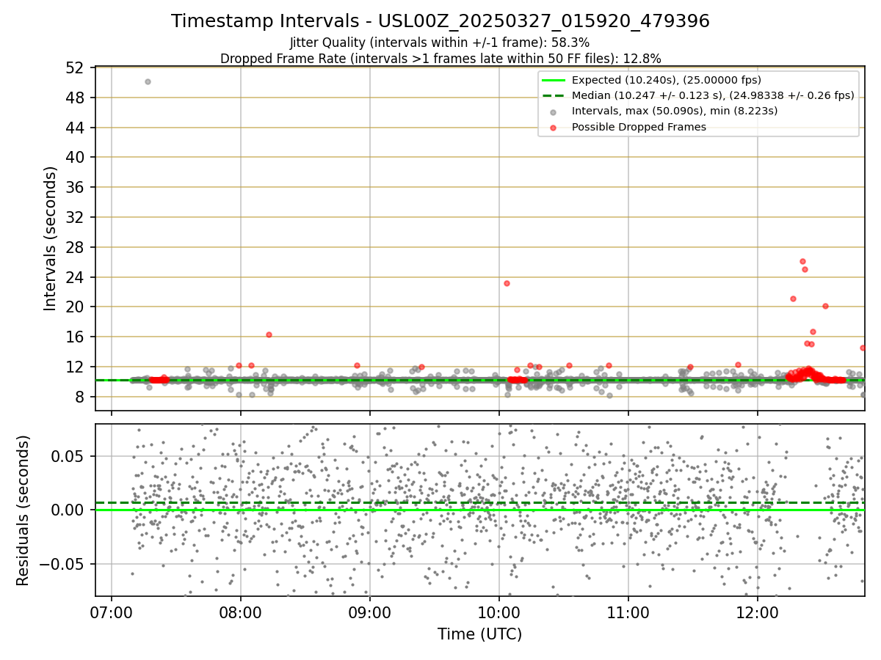
Task: Click the 'Intervals (seconds)' y-axis label
Action: tap(50, 238)
